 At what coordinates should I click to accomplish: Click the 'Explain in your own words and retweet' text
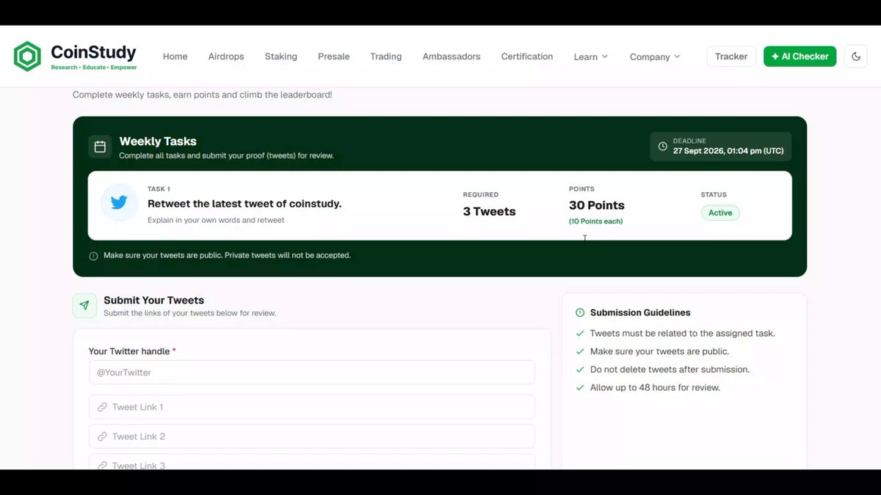(x=216, y=220)
